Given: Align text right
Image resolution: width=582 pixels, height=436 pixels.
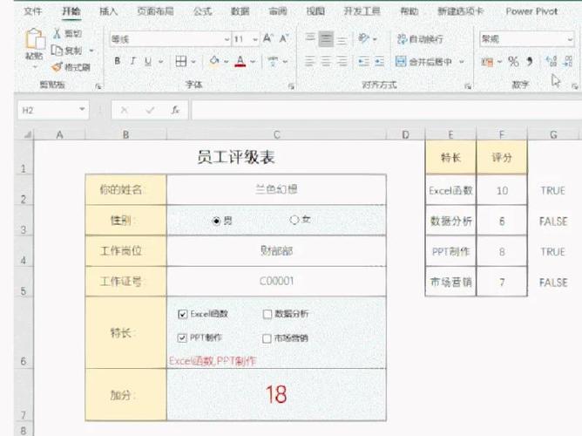Looking at the screenshot, I should coord(342,61).
